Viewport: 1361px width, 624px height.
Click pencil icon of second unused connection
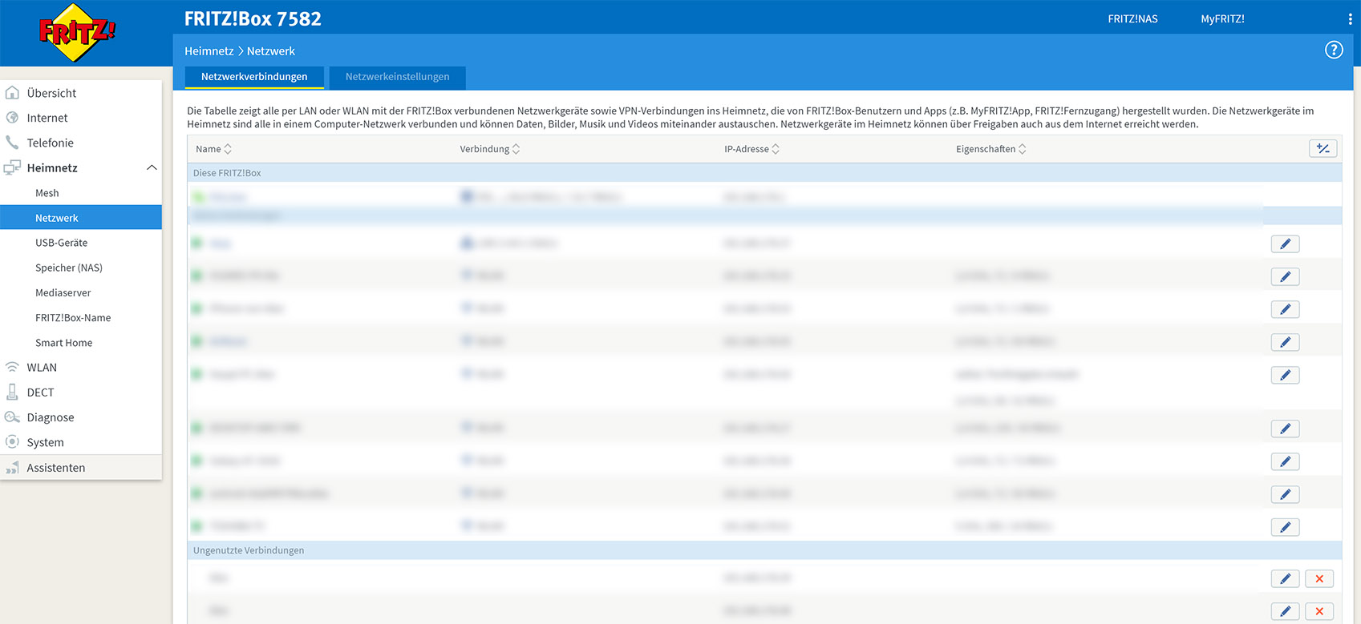click(x=1285, y=611)
